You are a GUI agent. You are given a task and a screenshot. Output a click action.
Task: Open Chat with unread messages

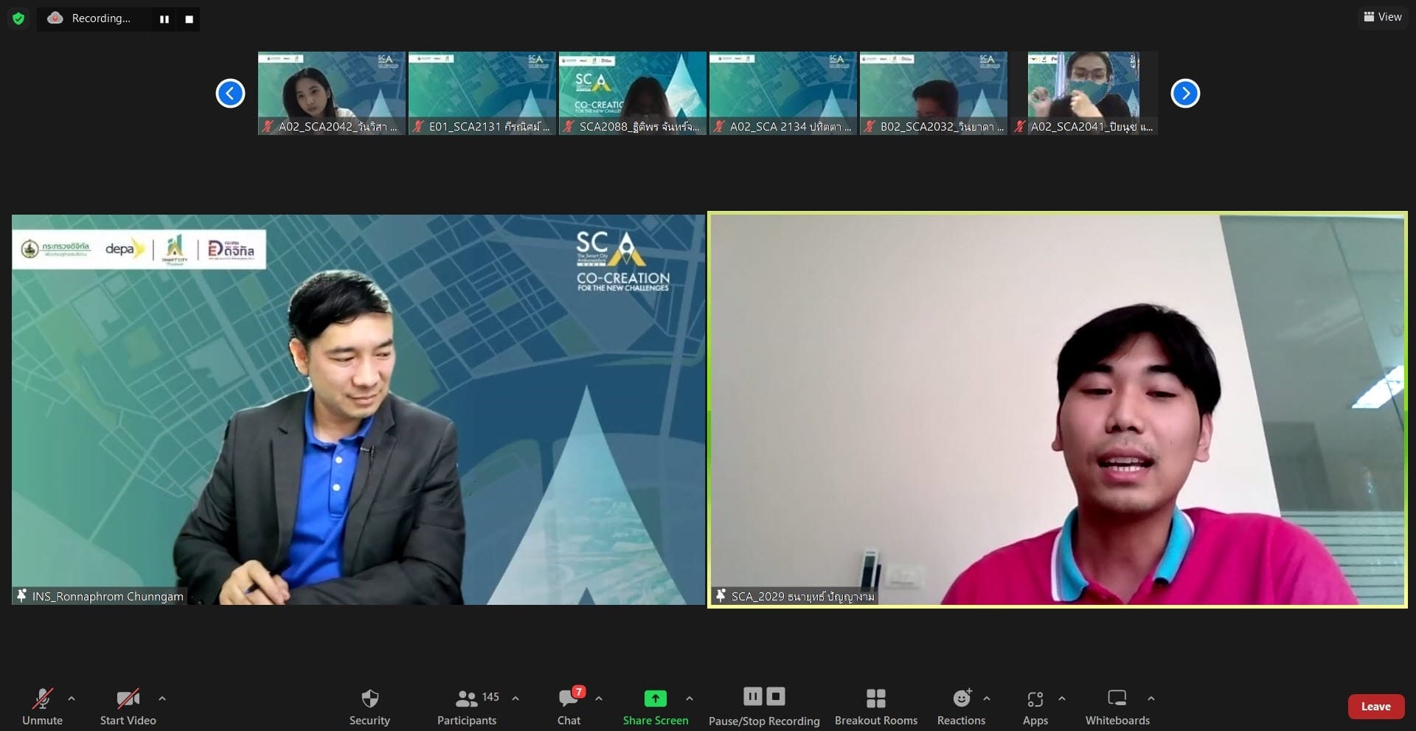click(x=569, y=707)
